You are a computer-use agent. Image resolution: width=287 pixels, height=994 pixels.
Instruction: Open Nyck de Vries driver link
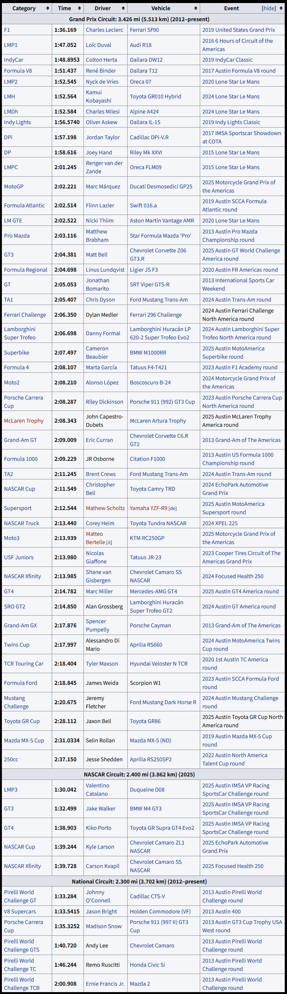click(102, 82)
